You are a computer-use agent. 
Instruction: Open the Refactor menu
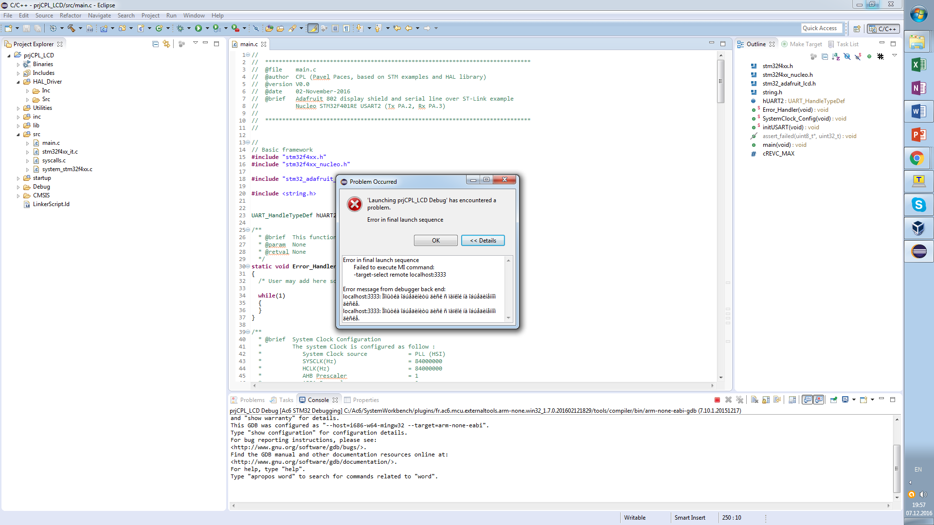click(71, 16)
